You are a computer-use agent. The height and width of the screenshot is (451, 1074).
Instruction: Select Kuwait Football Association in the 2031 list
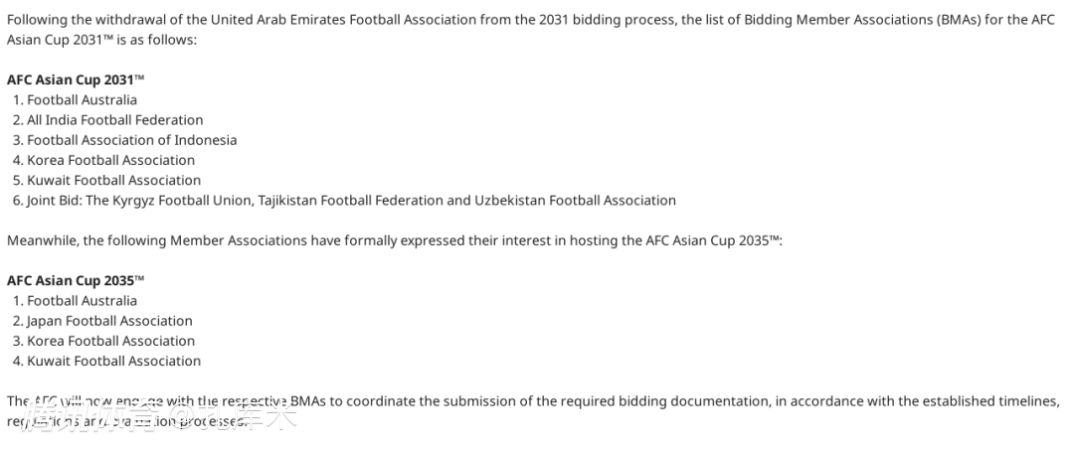(x=113, y=180)
